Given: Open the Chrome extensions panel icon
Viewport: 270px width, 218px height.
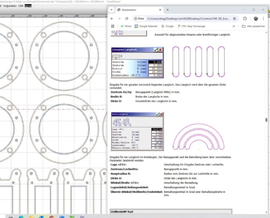Looking at the screenshot, I should 245,19.
